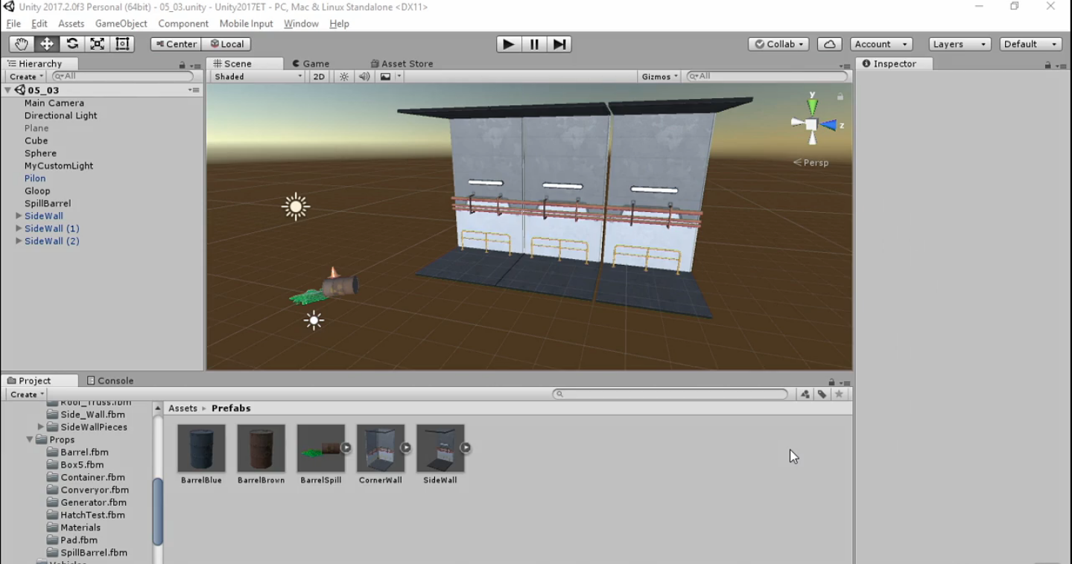Viewport: 1072px width, 564px height.
Task: Click the favorites star icon in Project
Action: 839,394
